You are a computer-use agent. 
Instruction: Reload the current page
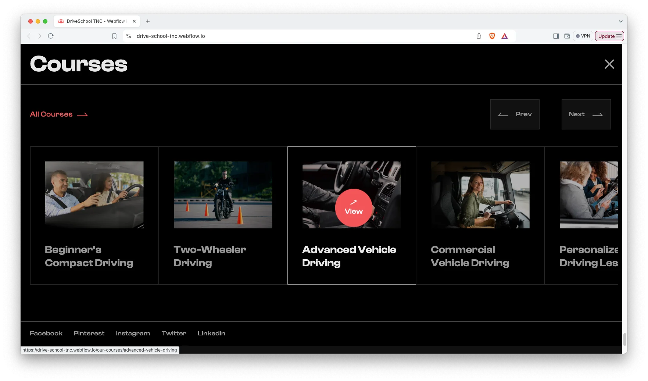pos(51,36)
